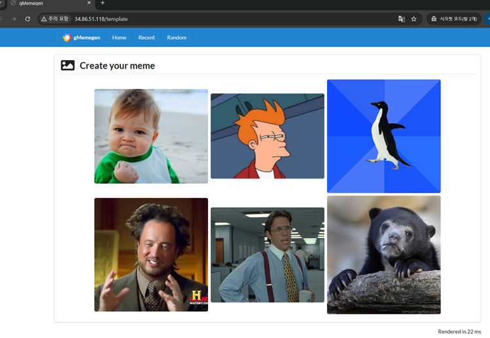Open the translate page icon

(x=402, y=19)
